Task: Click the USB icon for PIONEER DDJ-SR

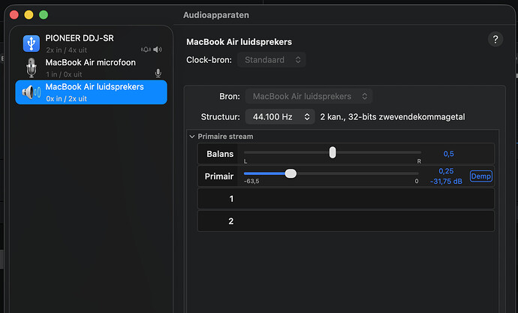Action: 31,43
